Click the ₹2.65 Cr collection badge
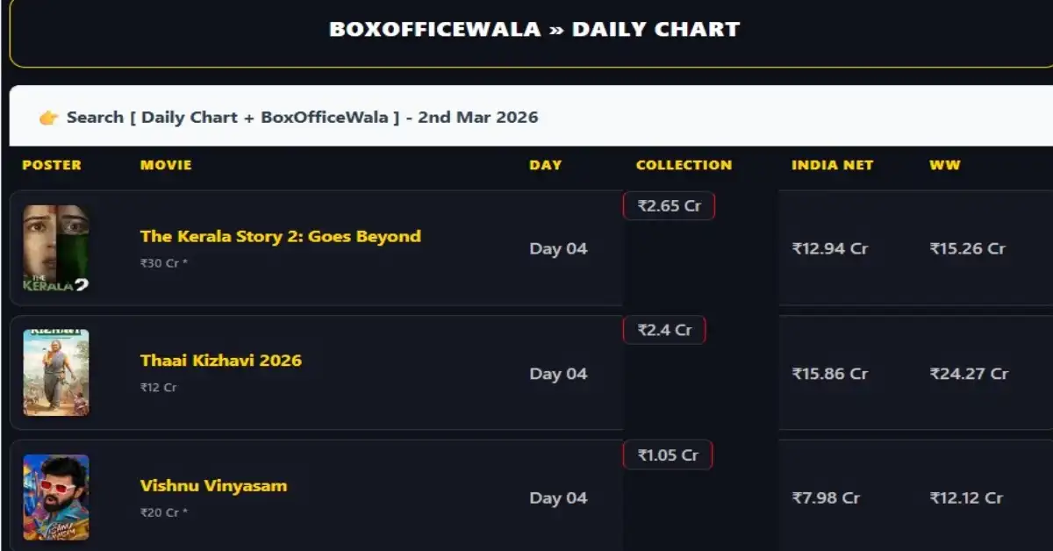The height and width of the screenshot is (551, 1053). coord(669,205)
